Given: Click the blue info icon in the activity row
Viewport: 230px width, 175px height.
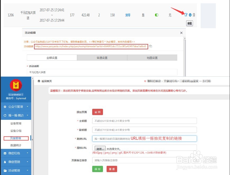Looking at the screenshot, I should [190, 15].
